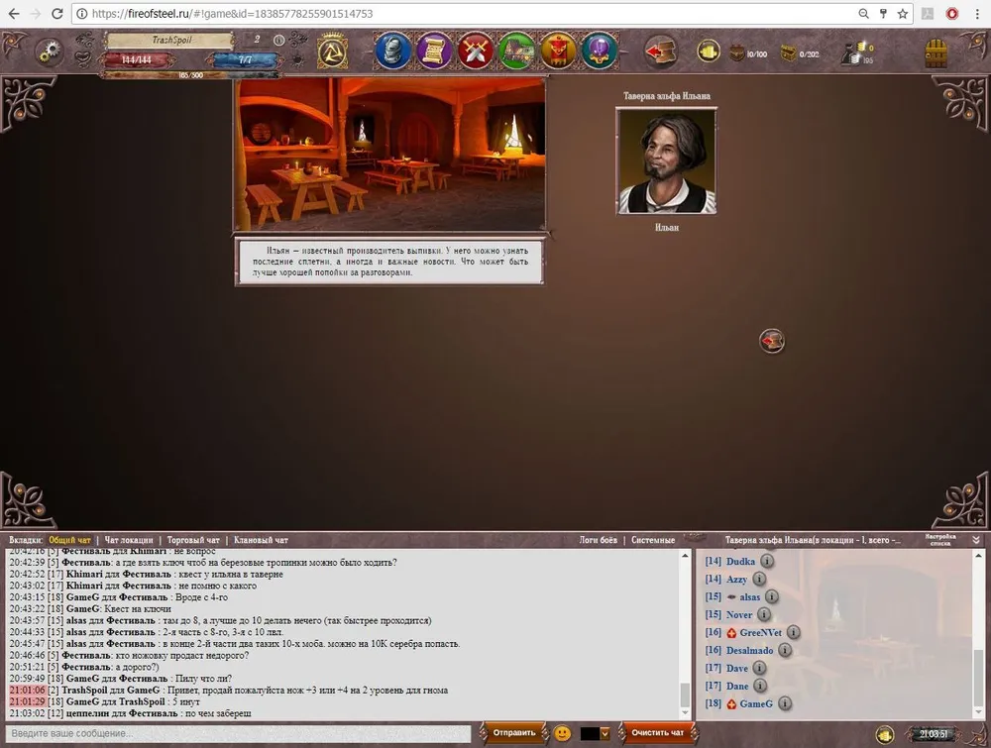
Task: Open chat text color dropdown
Action: (605, 733)
